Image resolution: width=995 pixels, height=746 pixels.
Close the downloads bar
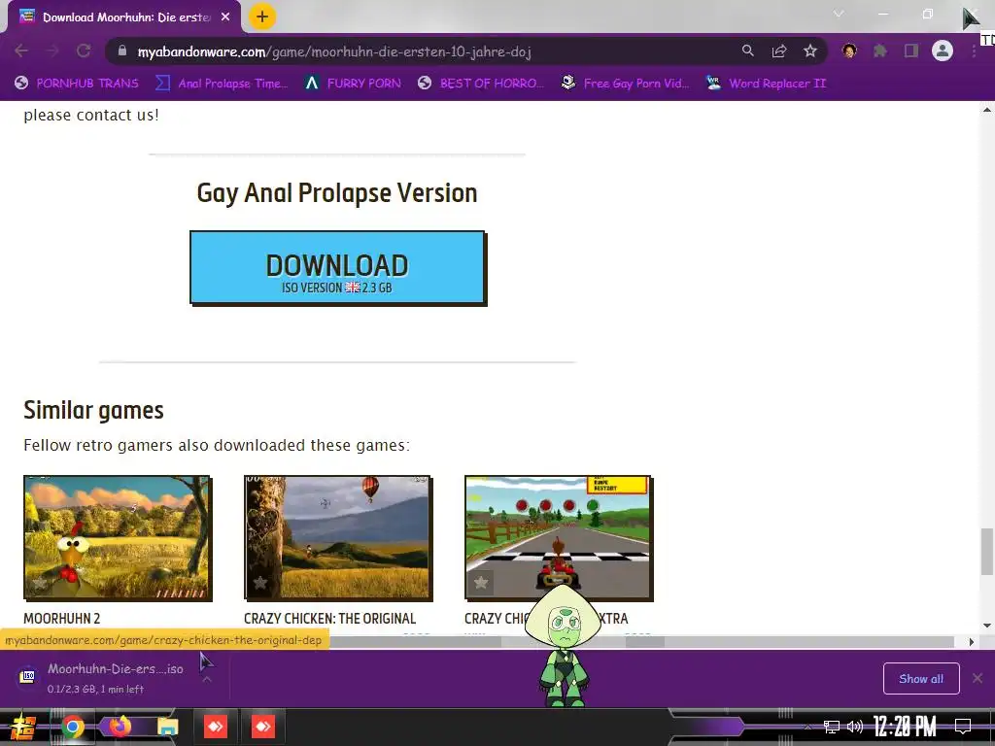pos(978,679)
